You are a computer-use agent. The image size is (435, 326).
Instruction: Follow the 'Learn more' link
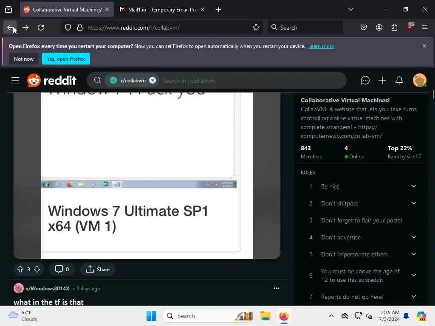(x=321, y=46)
